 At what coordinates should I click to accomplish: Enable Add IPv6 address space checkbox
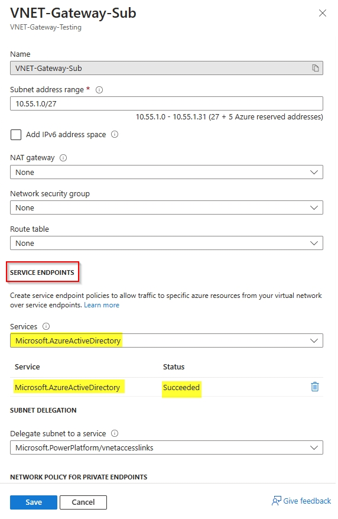(x=16, y=135)
